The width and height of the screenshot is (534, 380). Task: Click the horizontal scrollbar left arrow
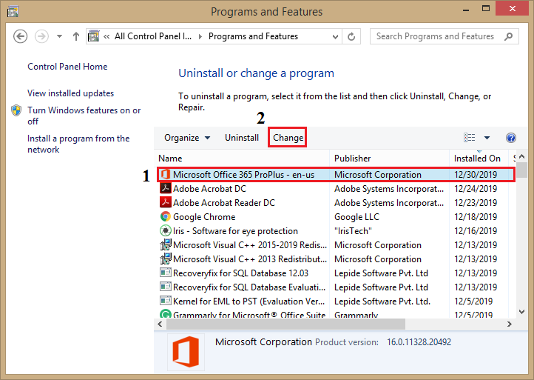[160, 324]
